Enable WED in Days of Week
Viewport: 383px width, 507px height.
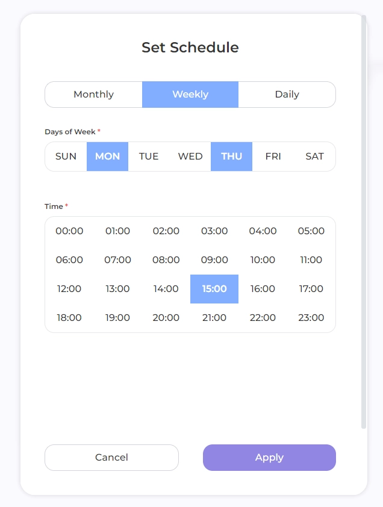pyautogui.click(x=190, y=157)
